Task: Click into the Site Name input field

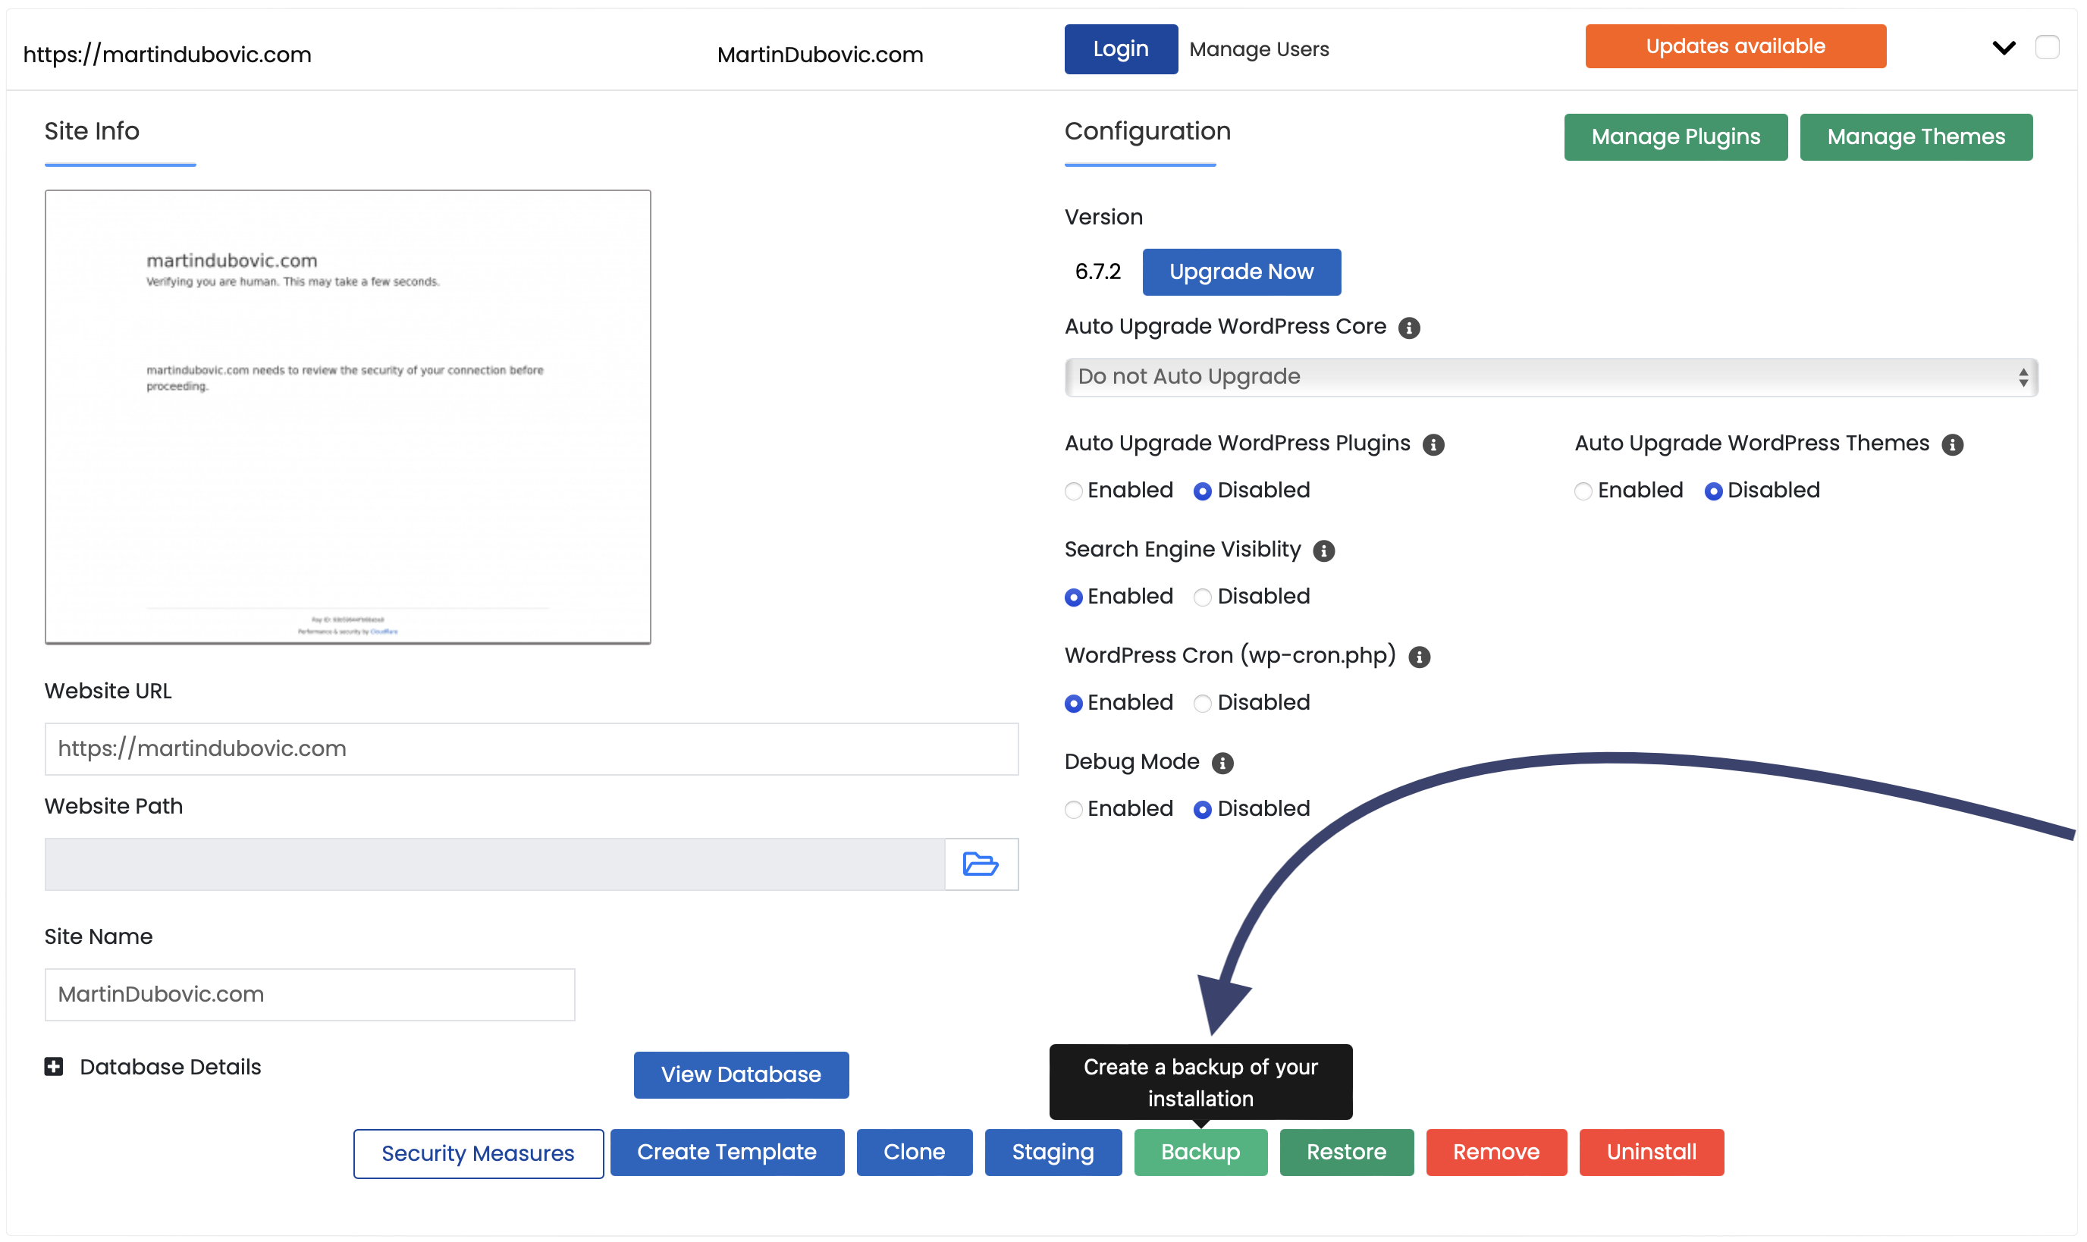Action: point(309,994)
